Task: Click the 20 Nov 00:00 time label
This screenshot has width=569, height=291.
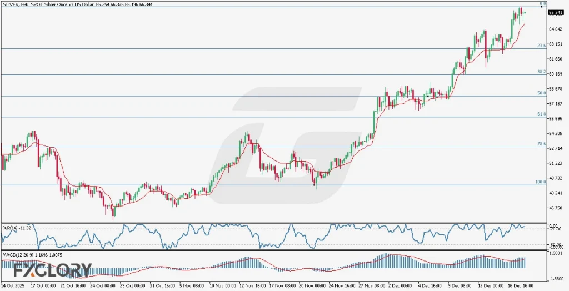Action: tap(312, 285)
